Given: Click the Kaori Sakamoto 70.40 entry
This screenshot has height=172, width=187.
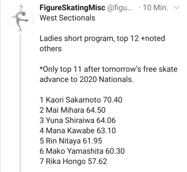Looking at the screenshot, I should click(81, 100).
